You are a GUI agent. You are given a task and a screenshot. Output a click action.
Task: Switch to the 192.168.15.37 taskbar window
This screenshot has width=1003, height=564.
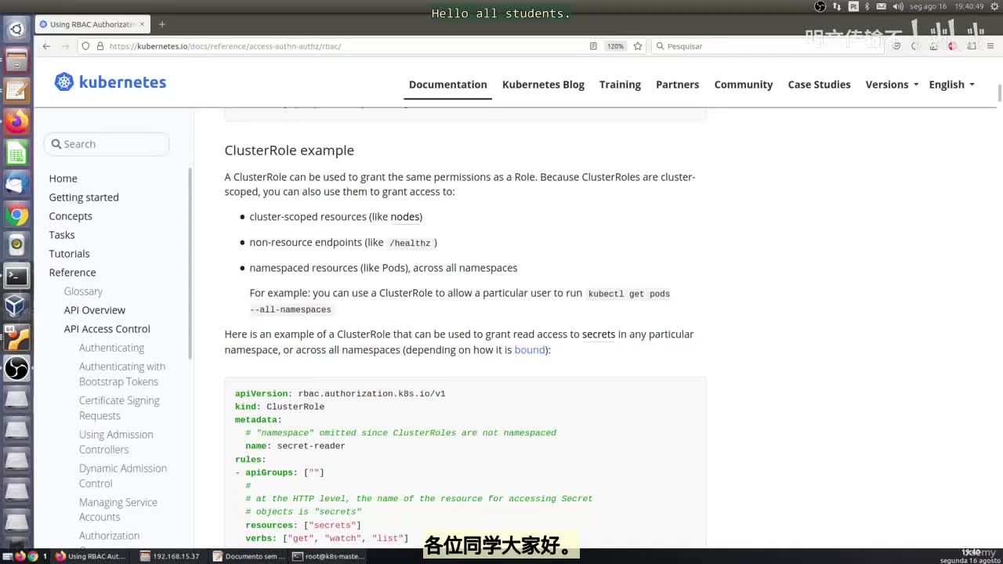tap(170, 556)
